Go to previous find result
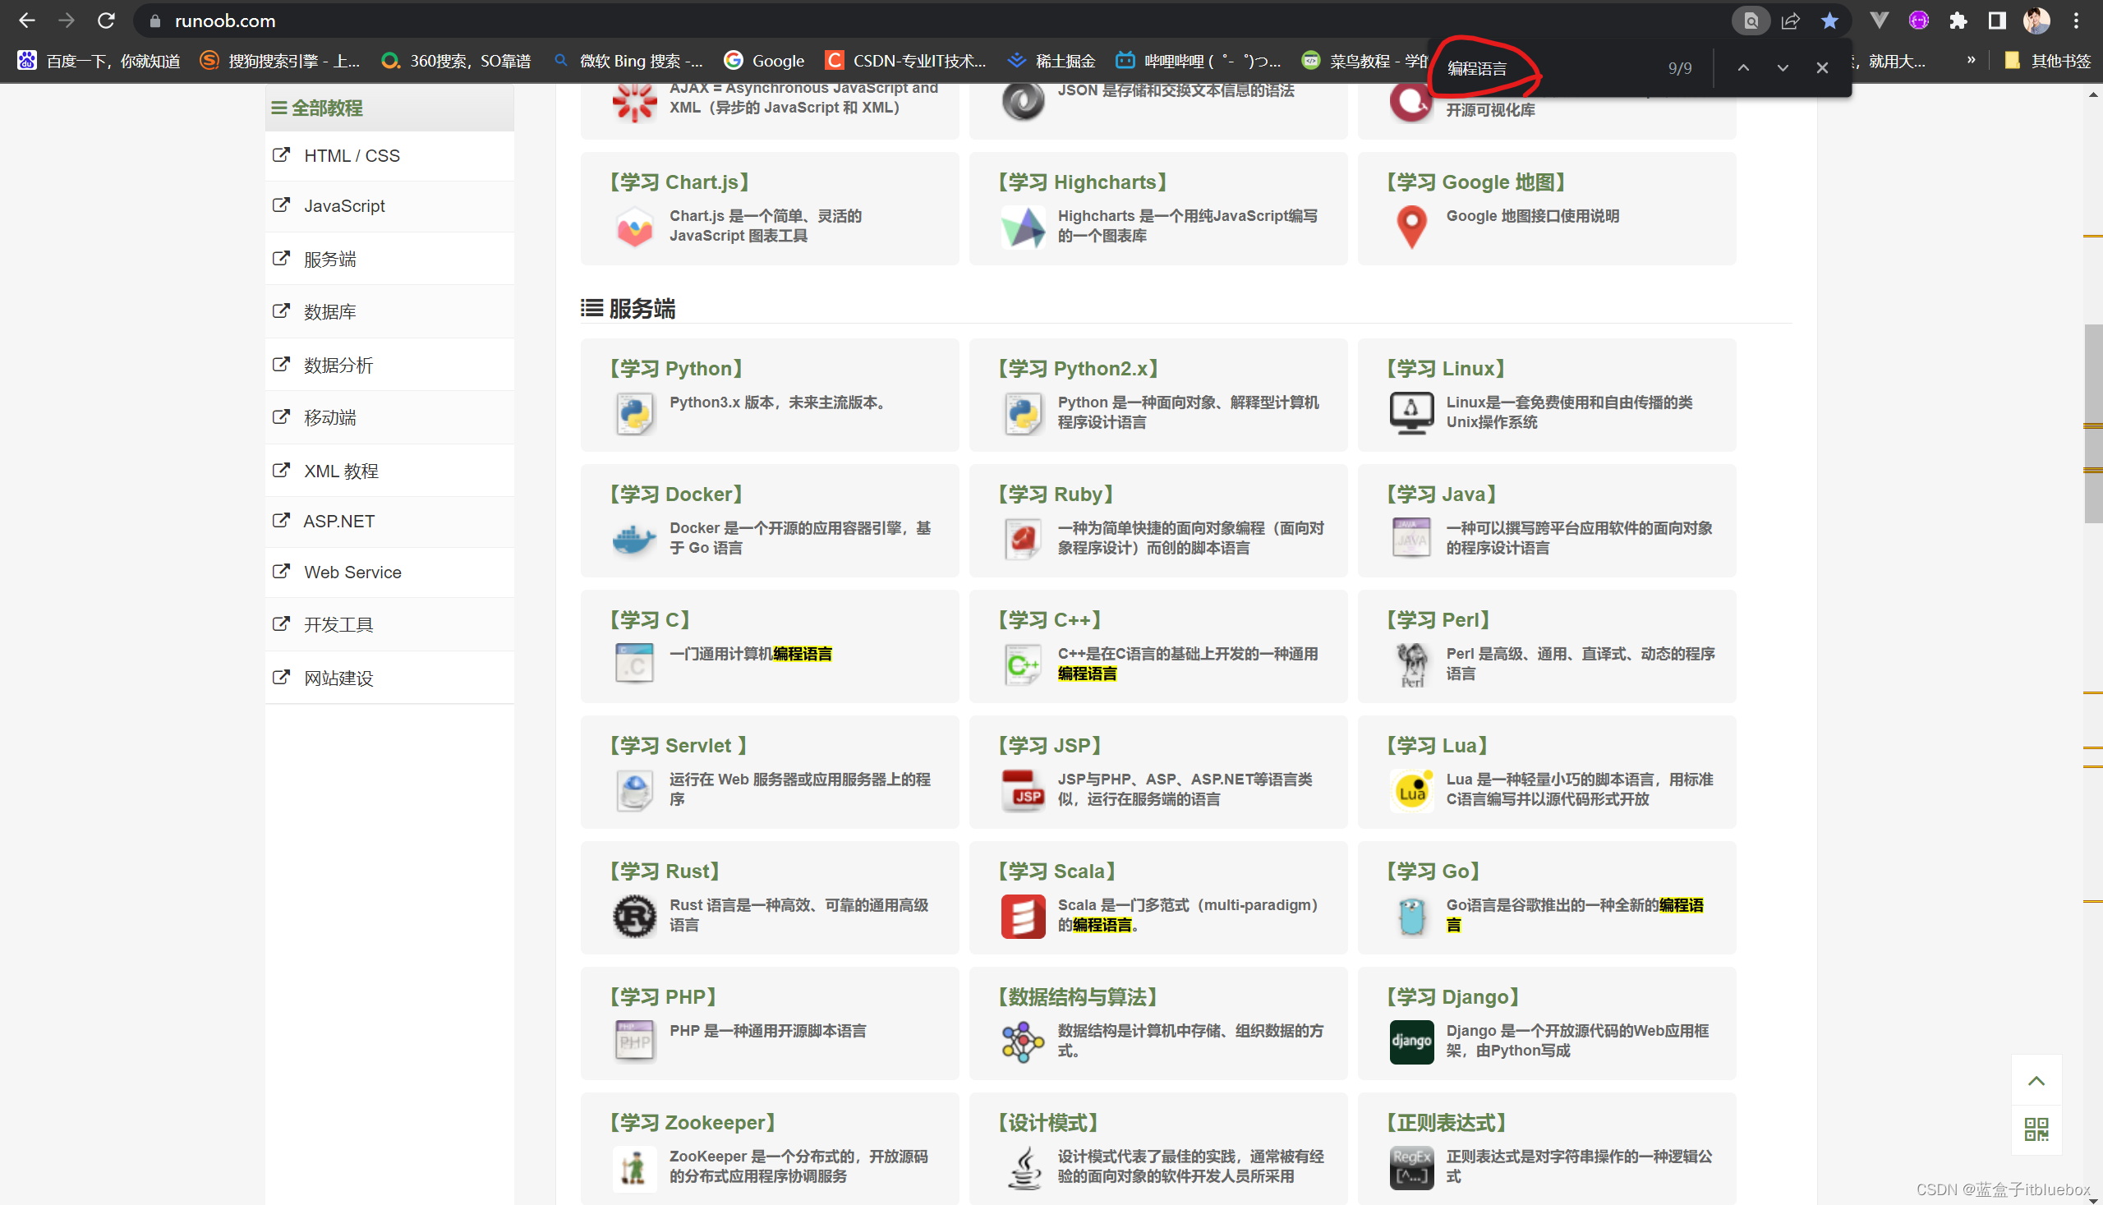Viewport: 2103px width, 1205px height. (1743, 68)
